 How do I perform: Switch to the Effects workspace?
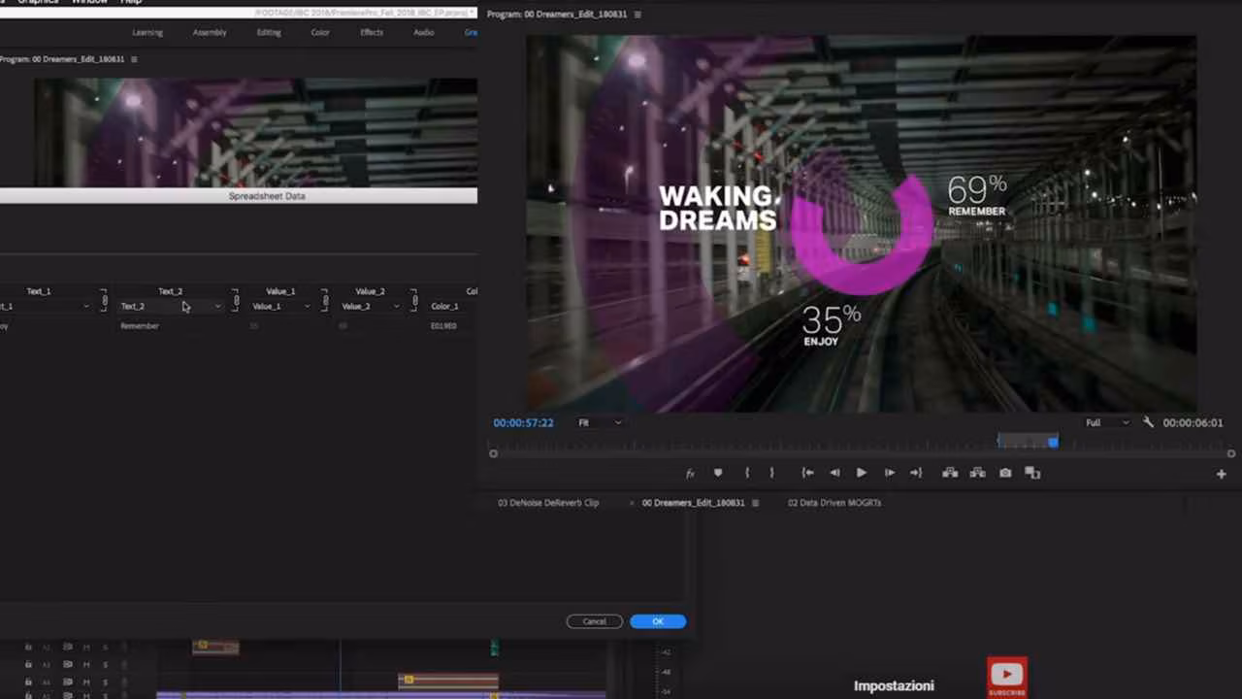pos(372,32)
